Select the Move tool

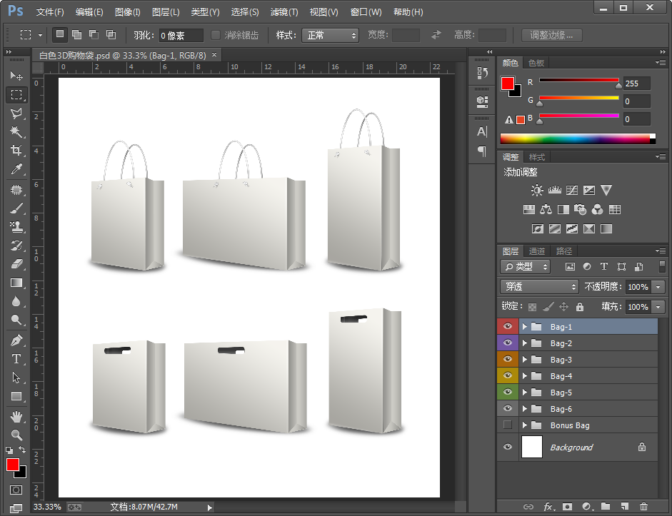[x=16, y=76]
